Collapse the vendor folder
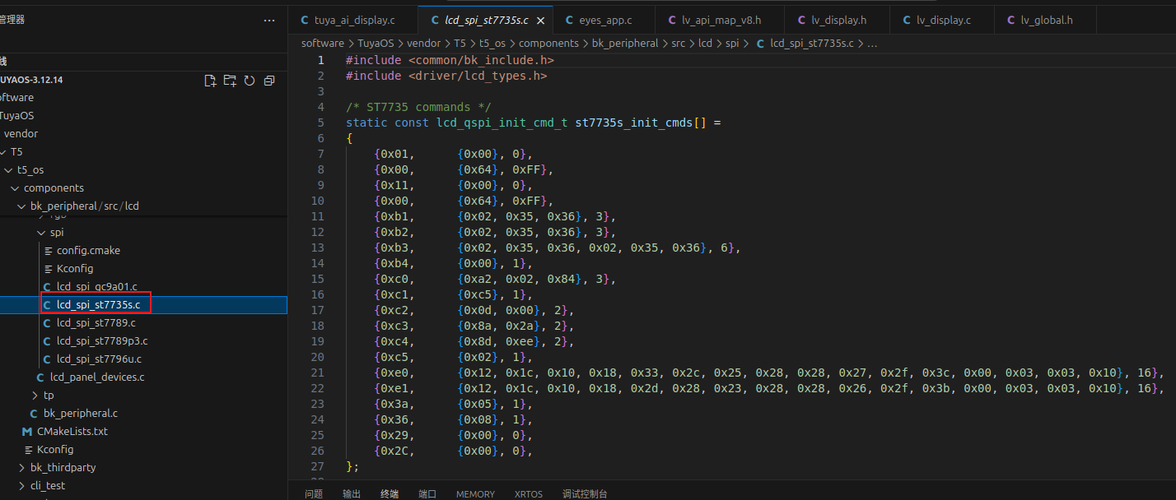This screenshot has height=500, width=1176. 21,133
